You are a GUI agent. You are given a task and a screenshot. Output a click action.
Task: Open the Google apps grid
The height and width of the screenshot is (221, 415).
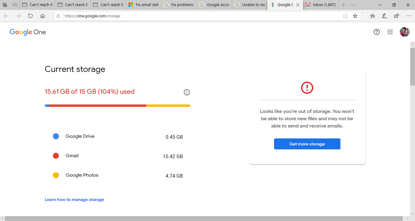(x=390, y=32)
